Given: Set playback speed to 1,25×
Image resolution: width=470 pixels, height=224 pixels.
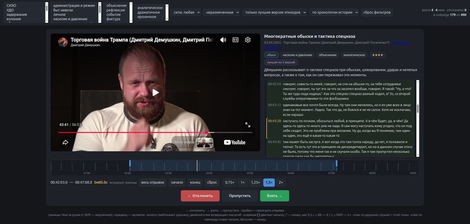Looking at the screenshot, I should [255, 183].
